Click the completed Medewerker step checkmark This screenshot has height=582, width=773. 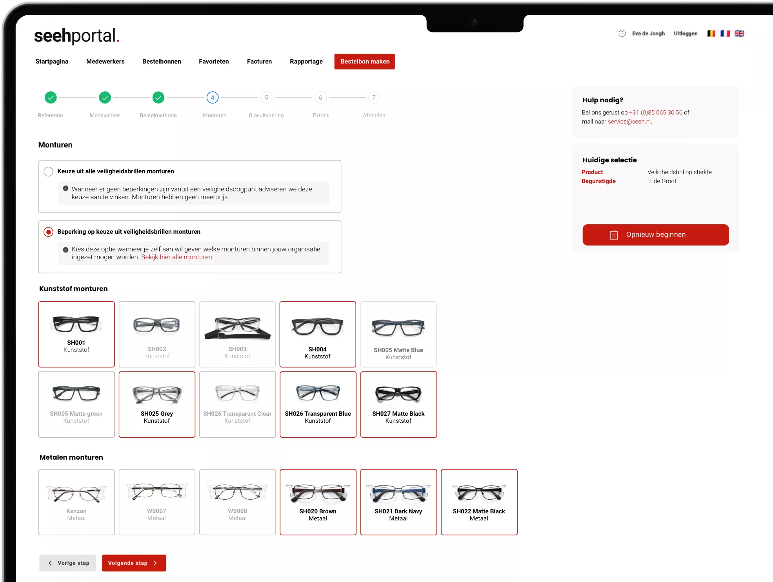point(105,97)
